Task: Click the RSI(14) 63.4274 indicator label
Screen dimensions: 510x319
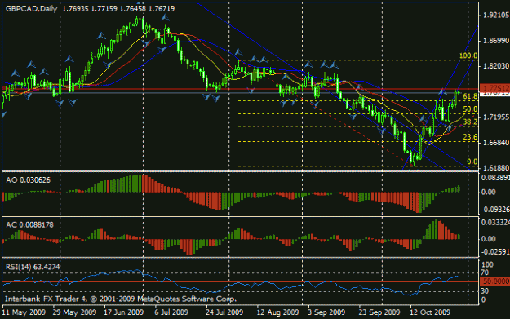Action: [33, 267]
